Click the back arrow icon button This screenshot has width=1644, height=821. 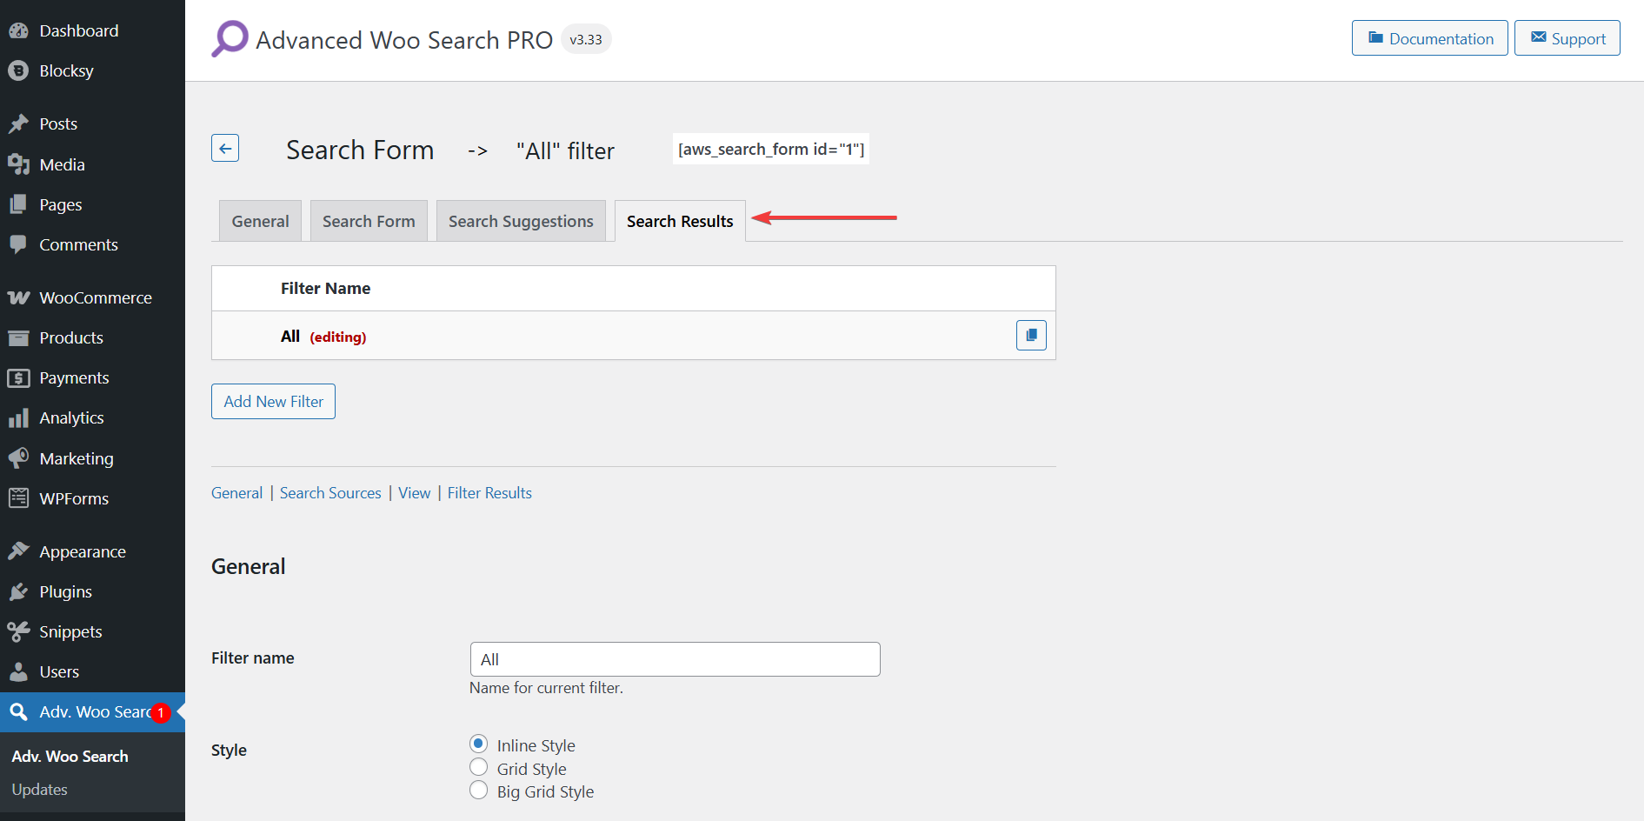(x=225, y=148)
